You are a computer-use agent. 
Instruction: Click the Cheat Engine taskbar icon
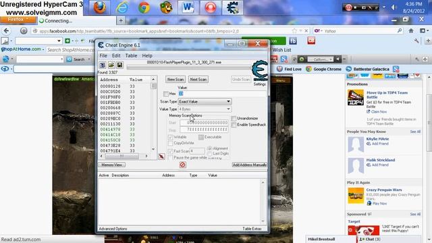232,7
